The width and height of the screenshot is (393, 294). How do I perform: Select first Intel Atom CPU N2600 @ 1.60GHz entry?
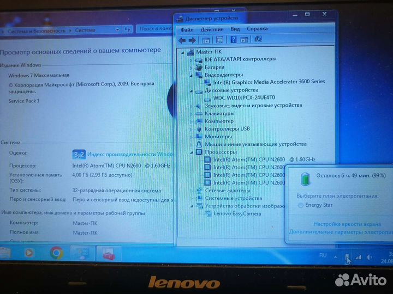pos(264,159)
